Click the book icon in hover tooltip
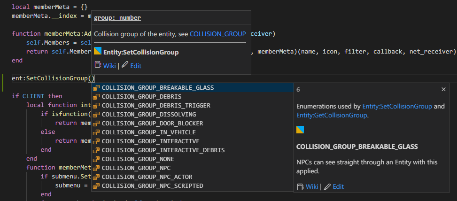The width and height of the screenshot is (457, 201). pyautogui.click(x=98, y=65)
